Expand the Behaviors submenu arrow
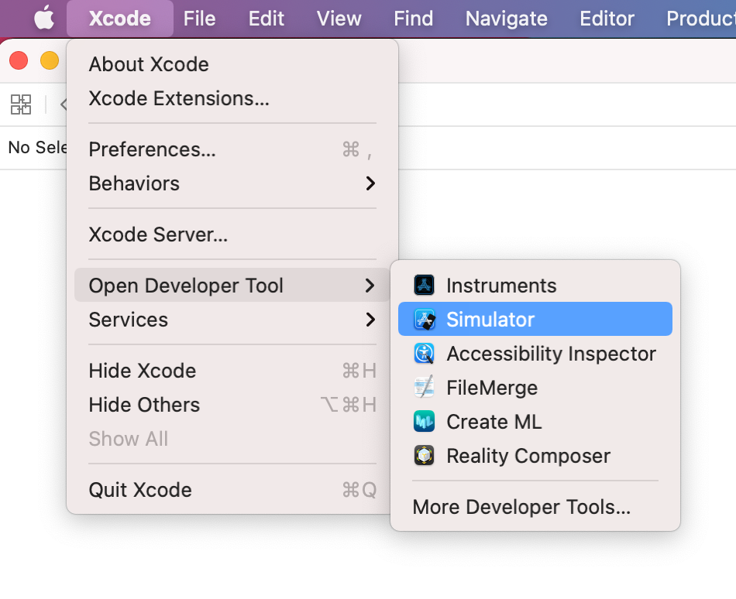 [370, 183]
